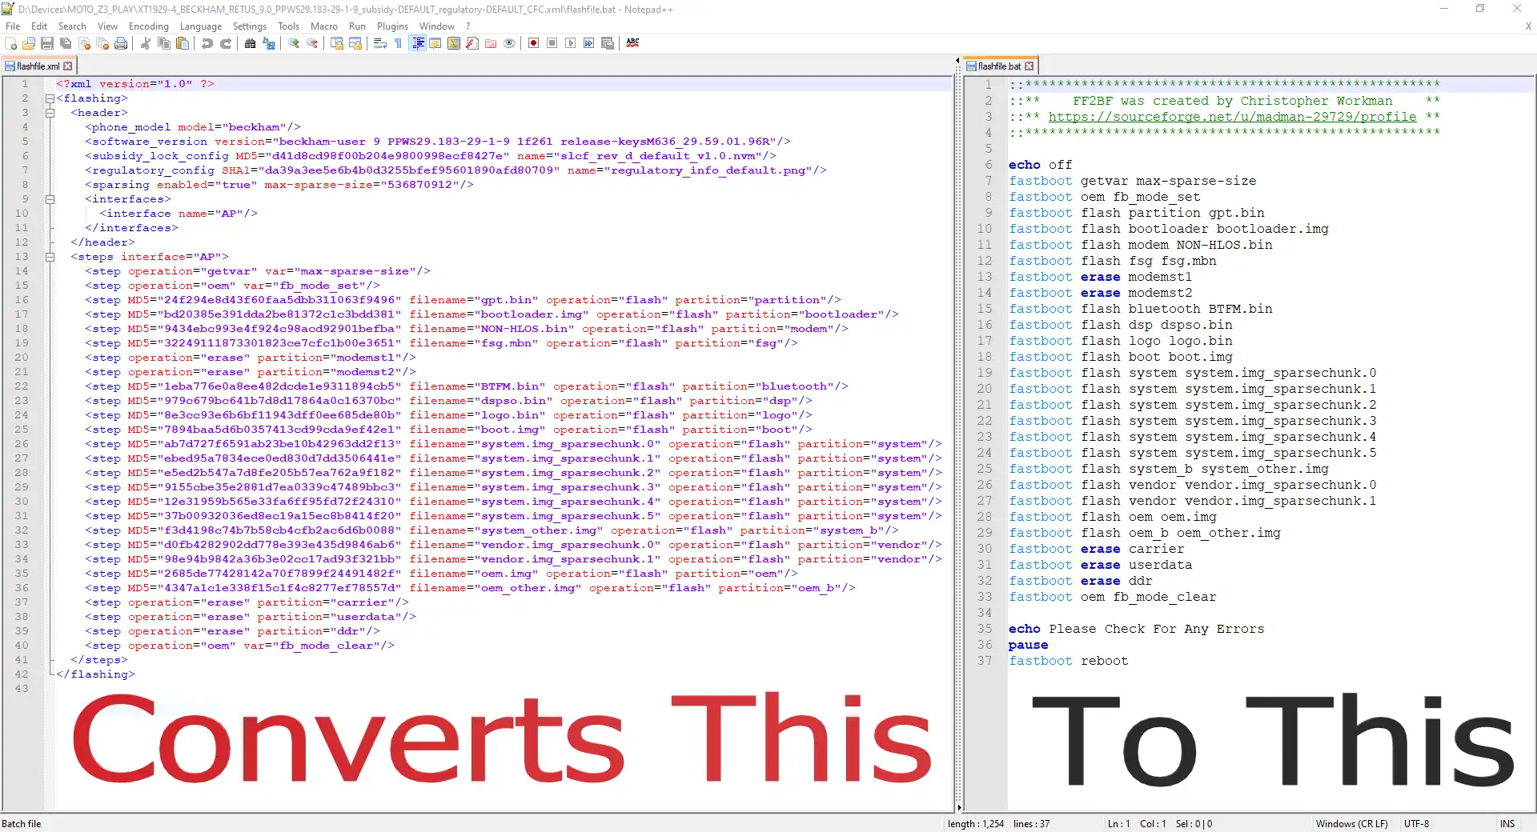Open Find with the binoculars icon
The width and height of the screenshot is (1537, 832).
click(251, 43)
